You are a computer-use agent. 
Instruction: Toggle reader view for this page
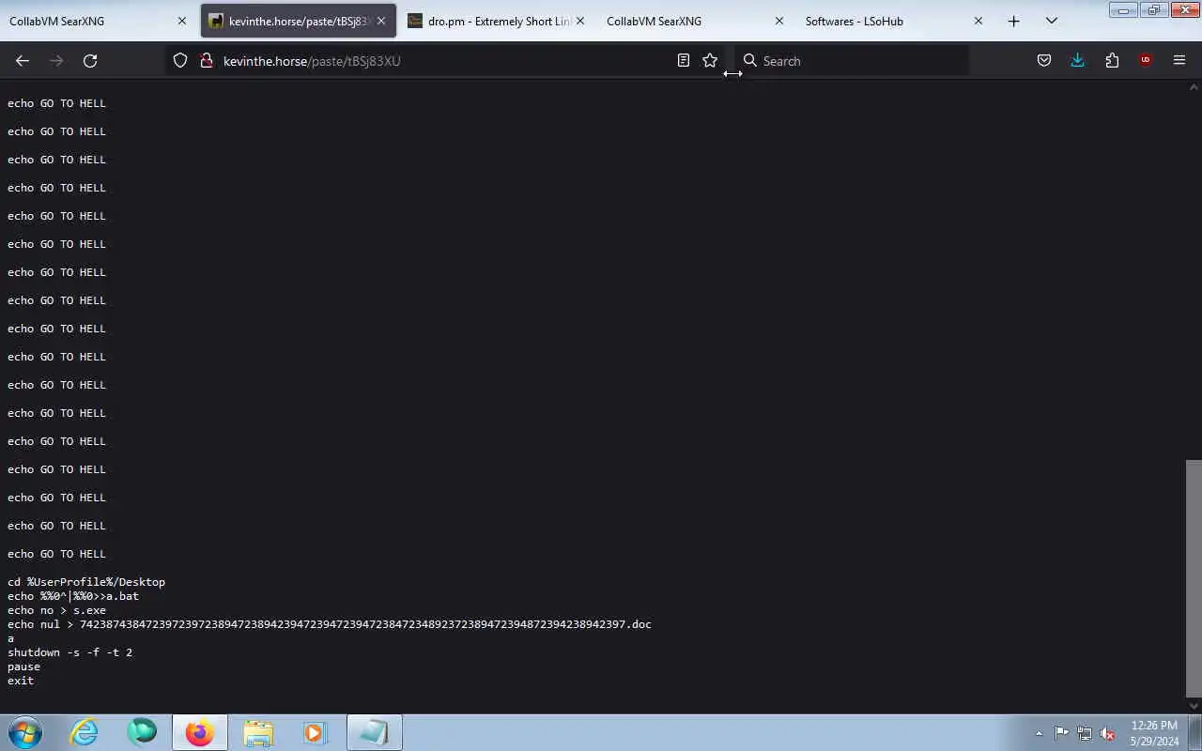(x=684, y=60)
